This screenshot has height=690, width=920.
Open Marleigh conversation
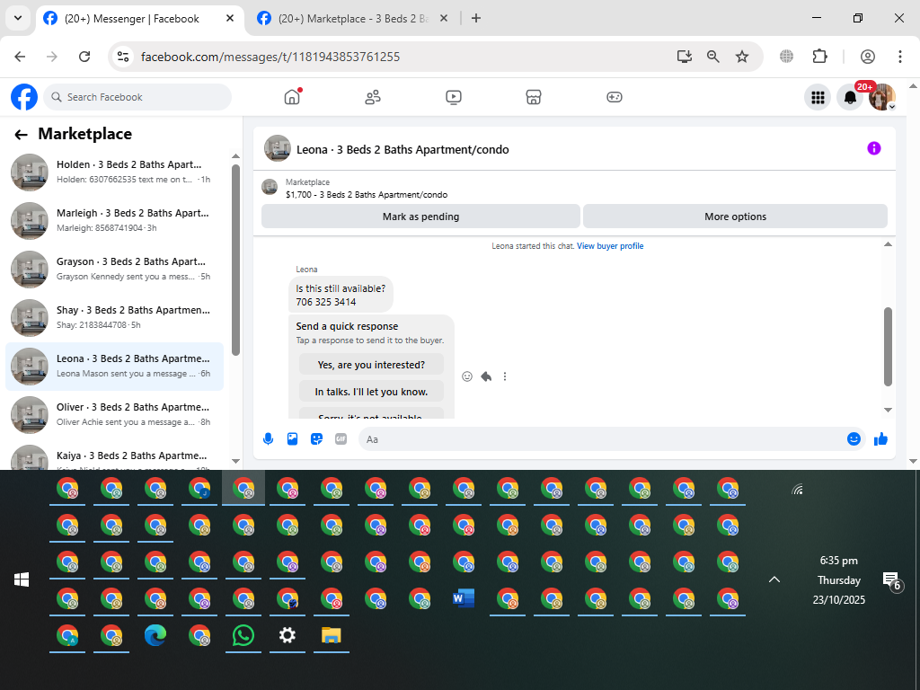[114, 221]
